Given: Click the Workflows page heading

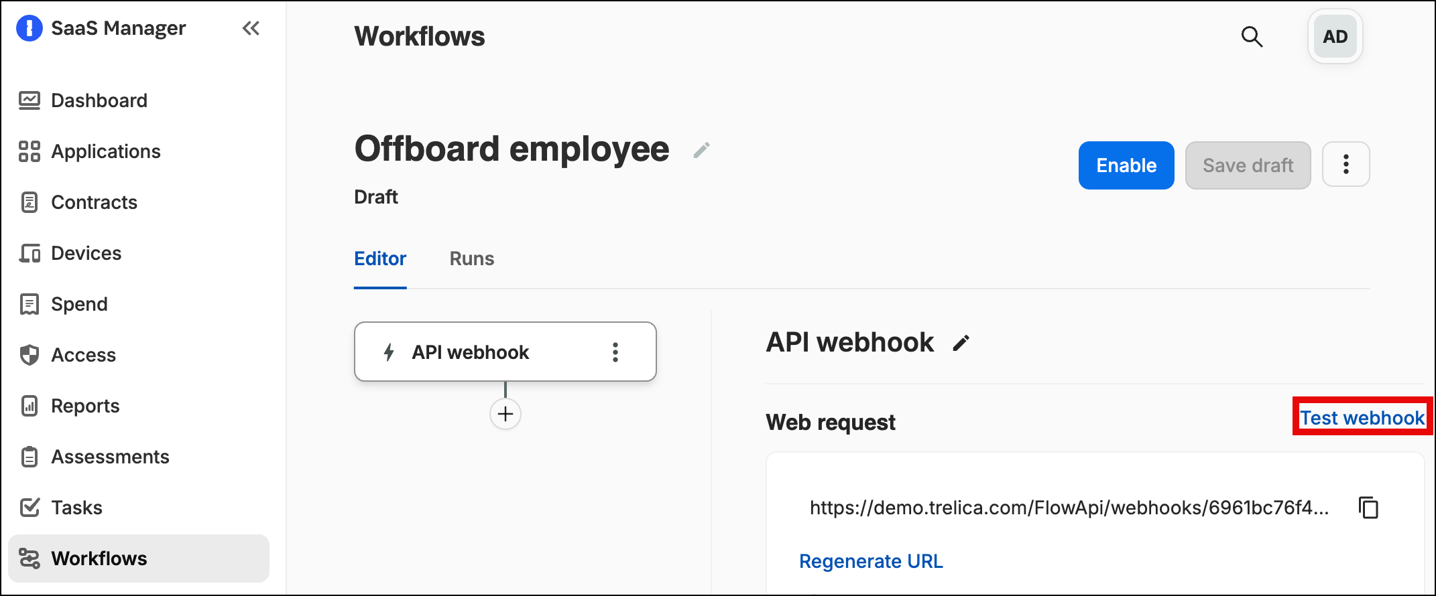Looking at the screenshot, I should pyautogui.click(x=420, y=37).
